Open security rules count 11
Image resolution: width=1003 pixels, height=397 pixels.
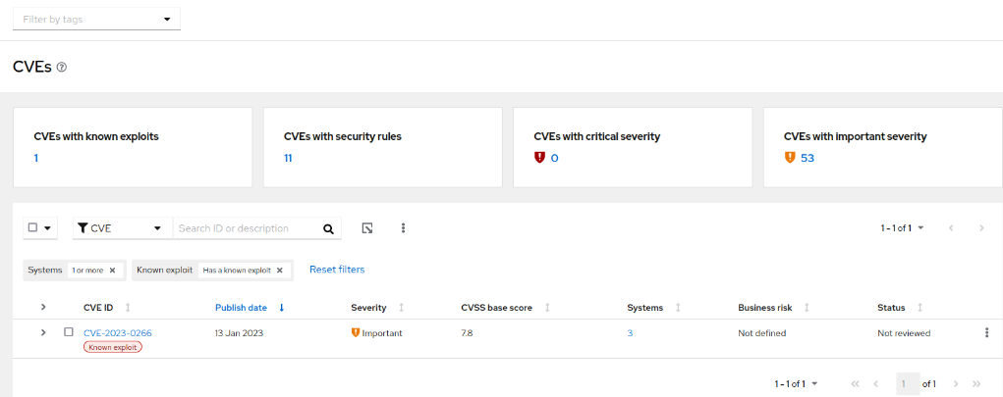[x=288, y=158]
